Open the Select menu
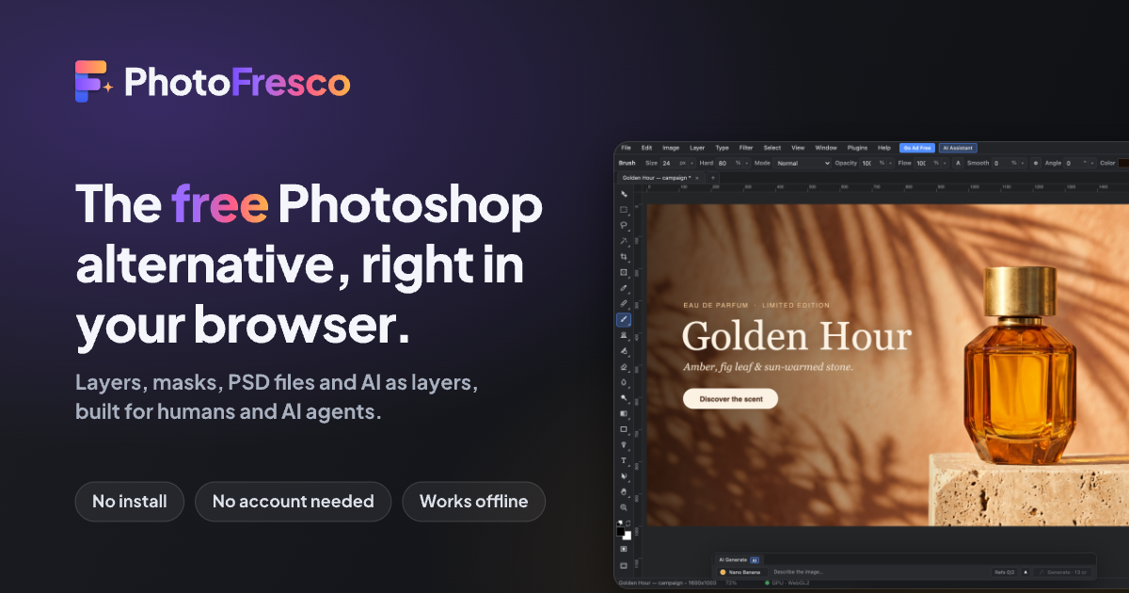This screenshot has height=593, width=1129. coord(772,148)
